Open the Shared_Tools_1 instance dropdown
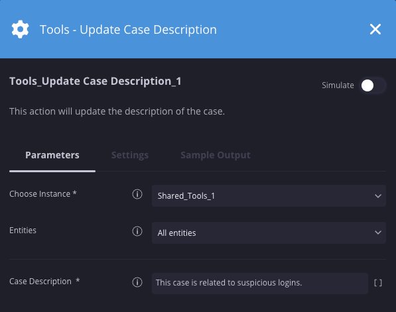This screenshot has width=396, height=312. click(x=269, y=195)
